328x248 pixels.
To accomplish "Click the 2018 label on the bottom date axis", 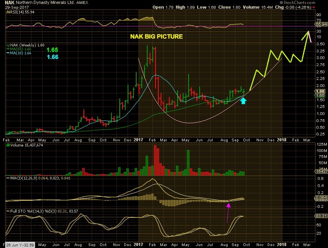I will [282, 244].
